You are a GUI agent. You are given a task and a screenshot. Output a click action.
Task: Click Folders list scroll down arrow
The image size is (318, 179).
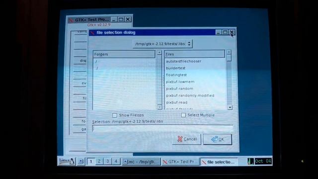point(159,107)
